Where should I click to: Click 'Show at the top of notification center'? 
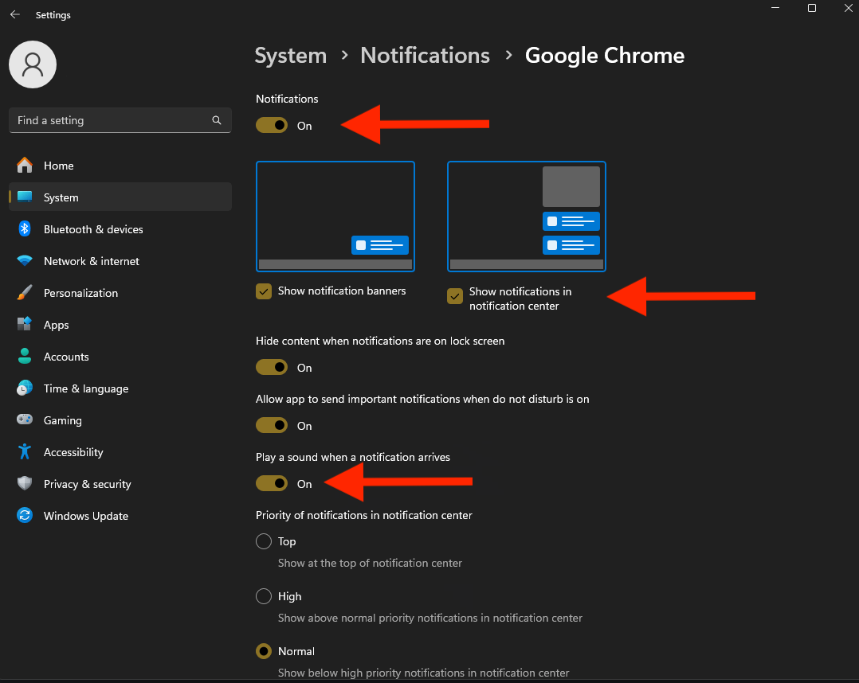[370, 563]
